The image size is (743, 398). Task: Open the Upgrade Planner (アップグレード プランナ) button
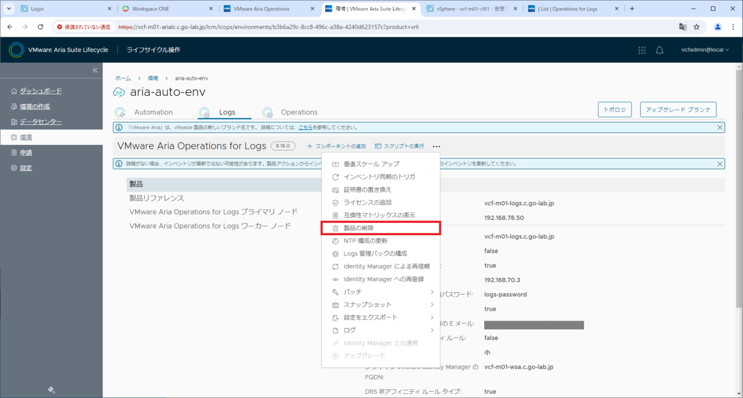pyautogui.click(x=678, y=110)
